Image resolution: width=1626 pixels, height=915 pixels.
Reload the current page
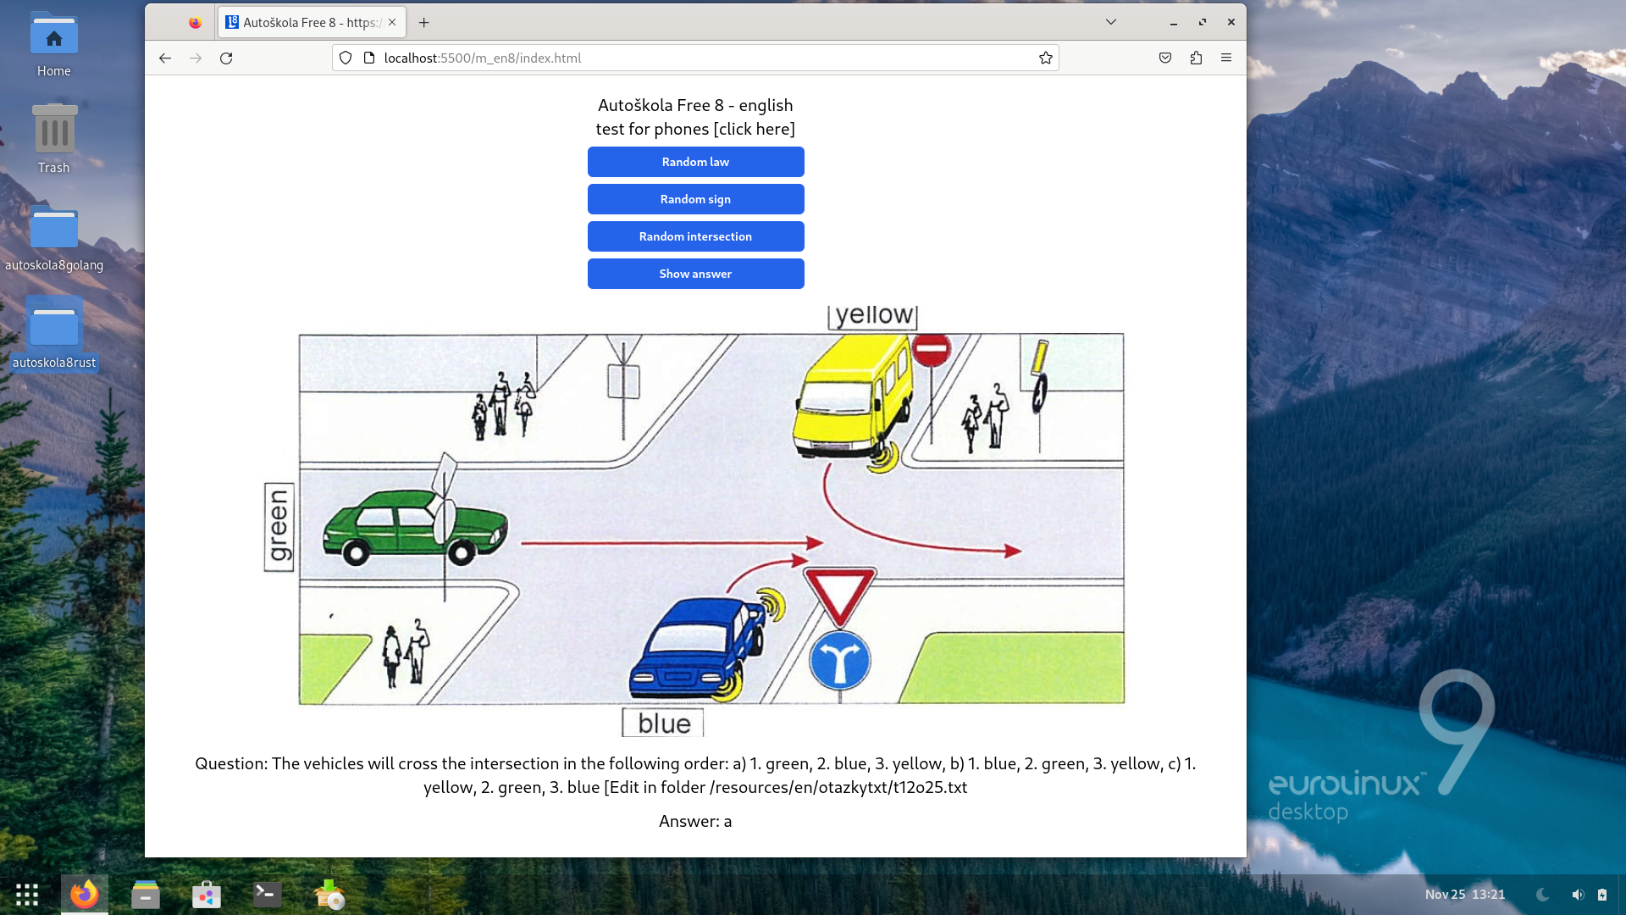(226, 58)
